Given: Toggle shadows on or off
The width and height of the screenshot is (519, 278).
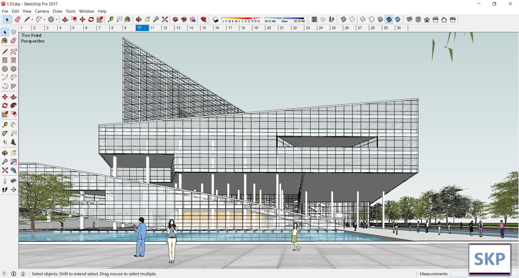Looking at the screenshot, I should pos(215,19).
